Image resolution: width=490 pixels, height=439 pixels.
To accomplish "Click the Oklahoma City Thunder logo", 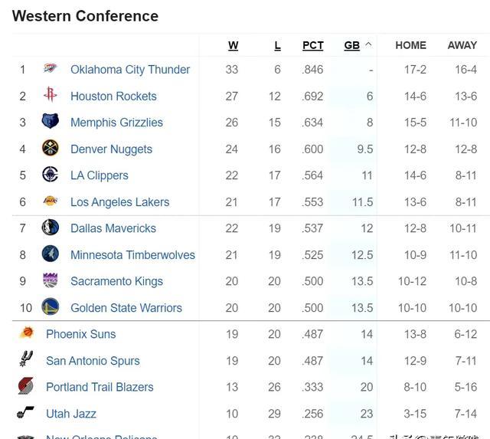I will point(51,70).
